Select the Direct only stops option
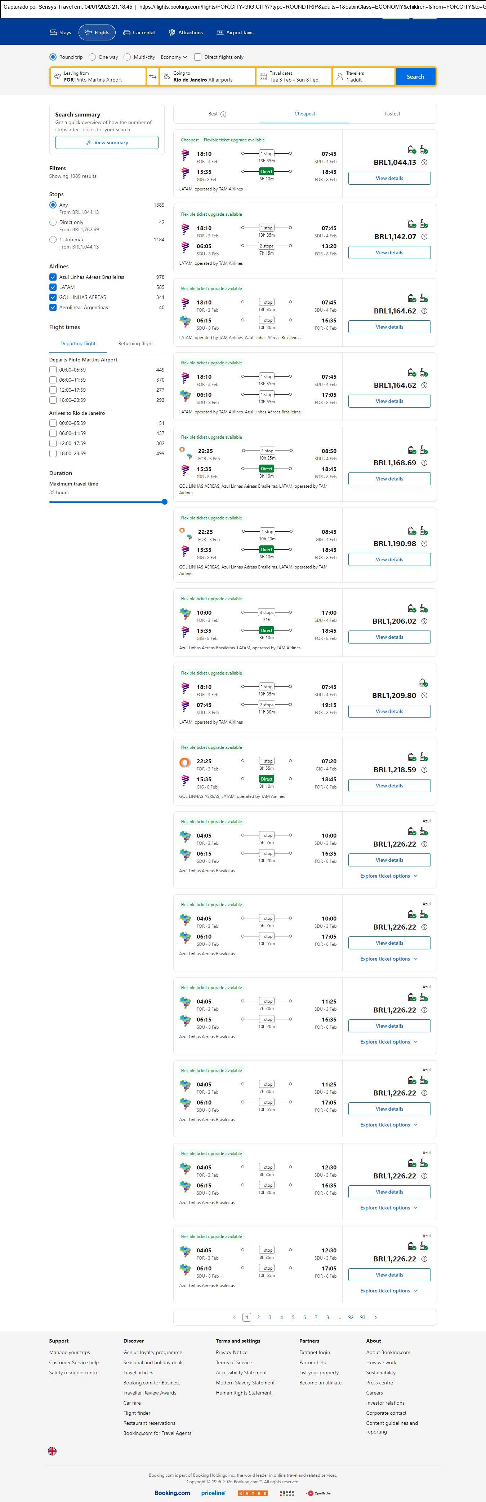The image size is (486, 1502). pyautogui.click(x=53, y=222)
